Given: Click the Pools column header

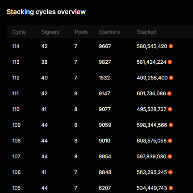Looking at the screenshot, I should tap(81, 32).
